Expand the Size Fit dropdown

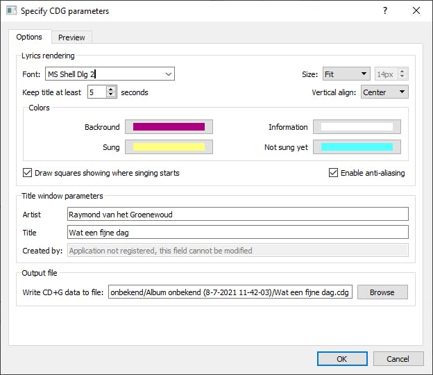pos(364,74)
